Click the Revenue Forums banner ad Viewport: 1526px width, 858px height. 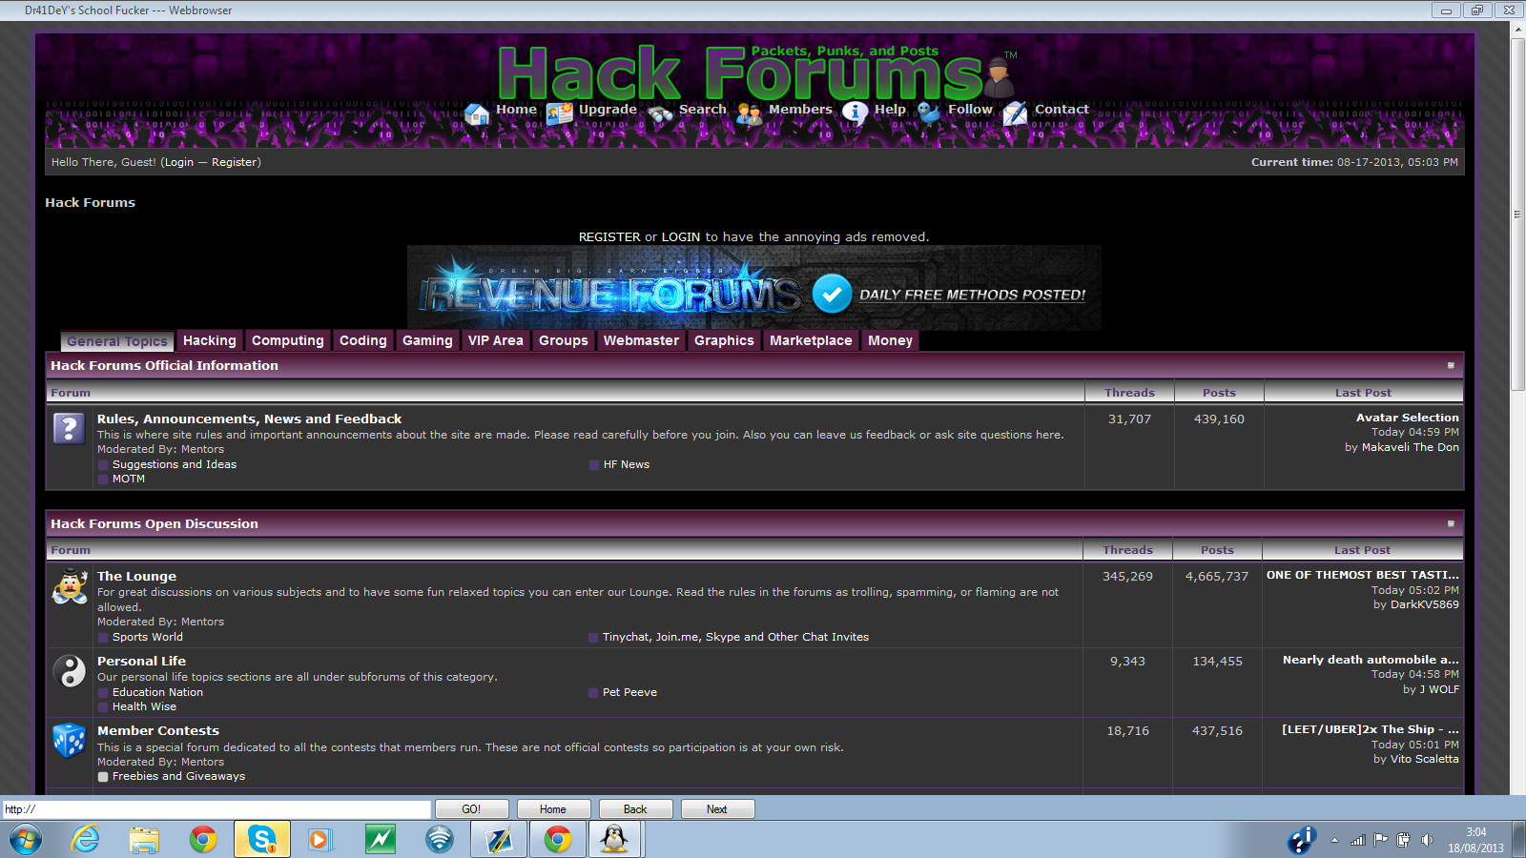click(754, 288)
